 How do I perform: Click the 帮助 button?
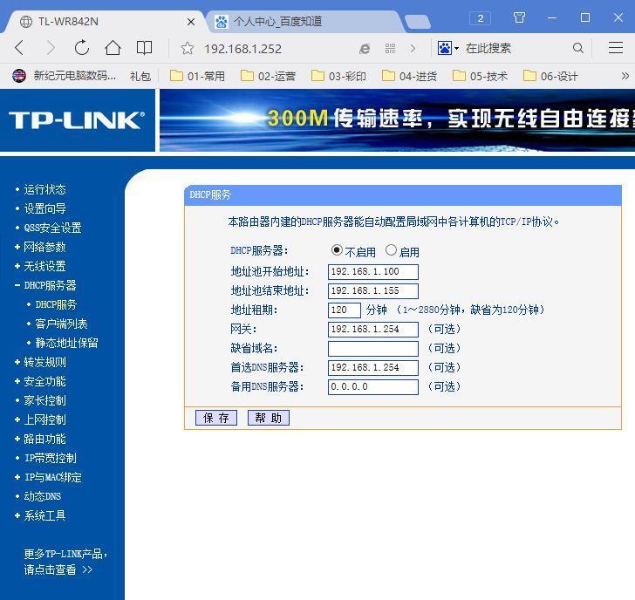point(268,418)
